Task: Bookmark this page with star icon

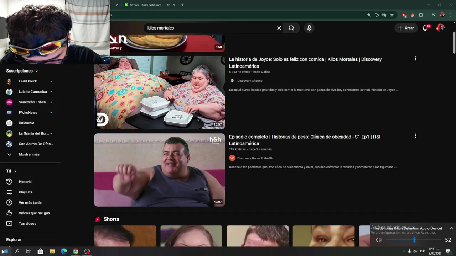Action: click(x=392, y=15)
